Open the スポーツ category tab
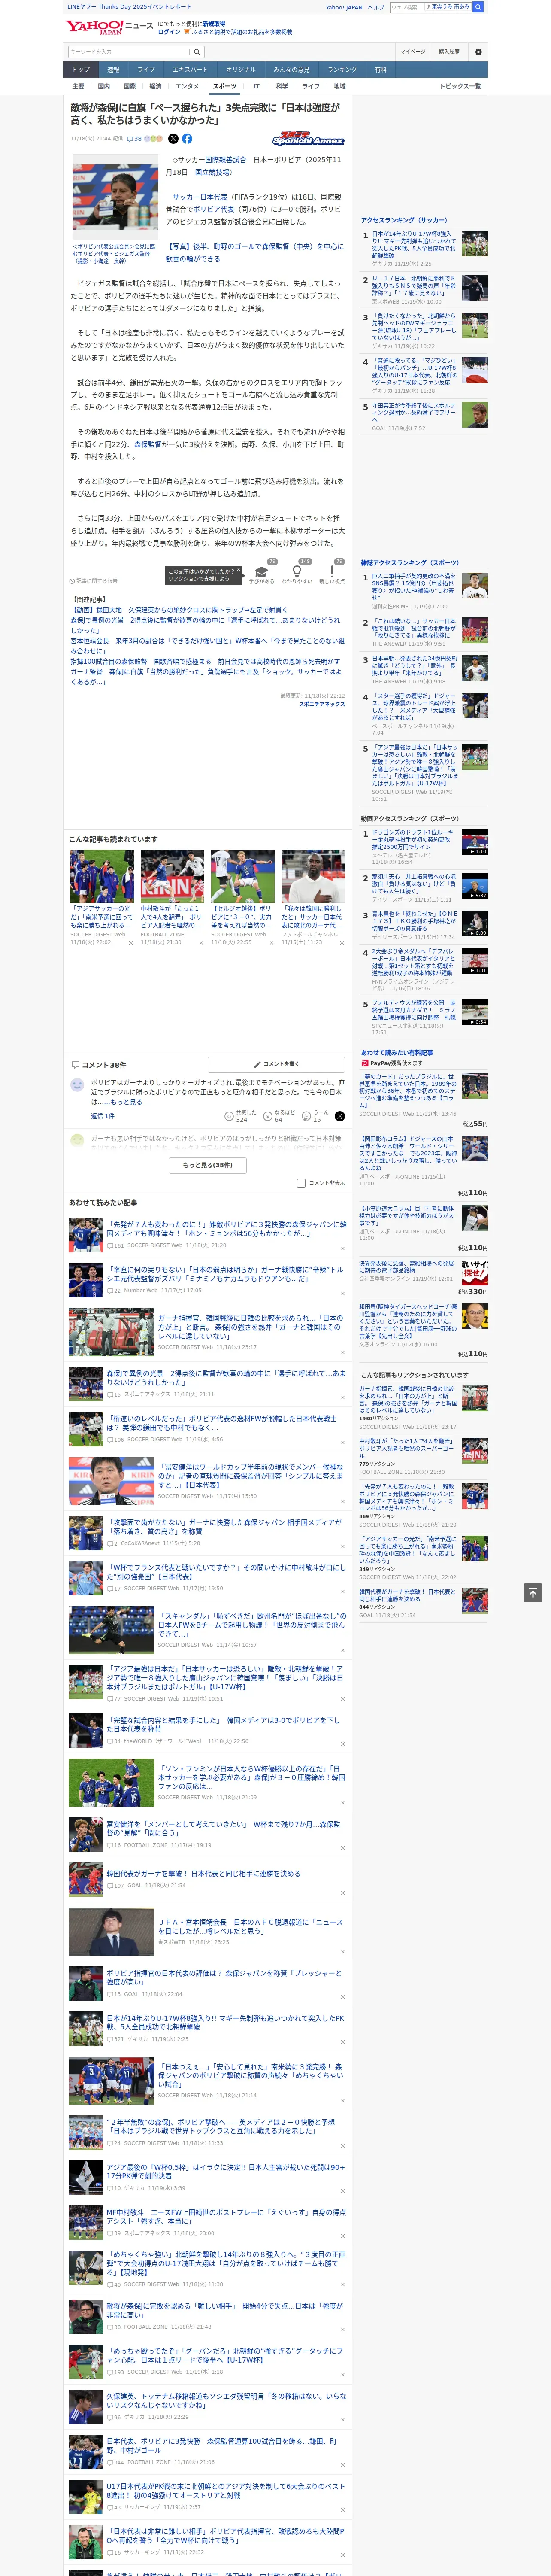This screenshot has width=551, height=2576. pos(225,86)
